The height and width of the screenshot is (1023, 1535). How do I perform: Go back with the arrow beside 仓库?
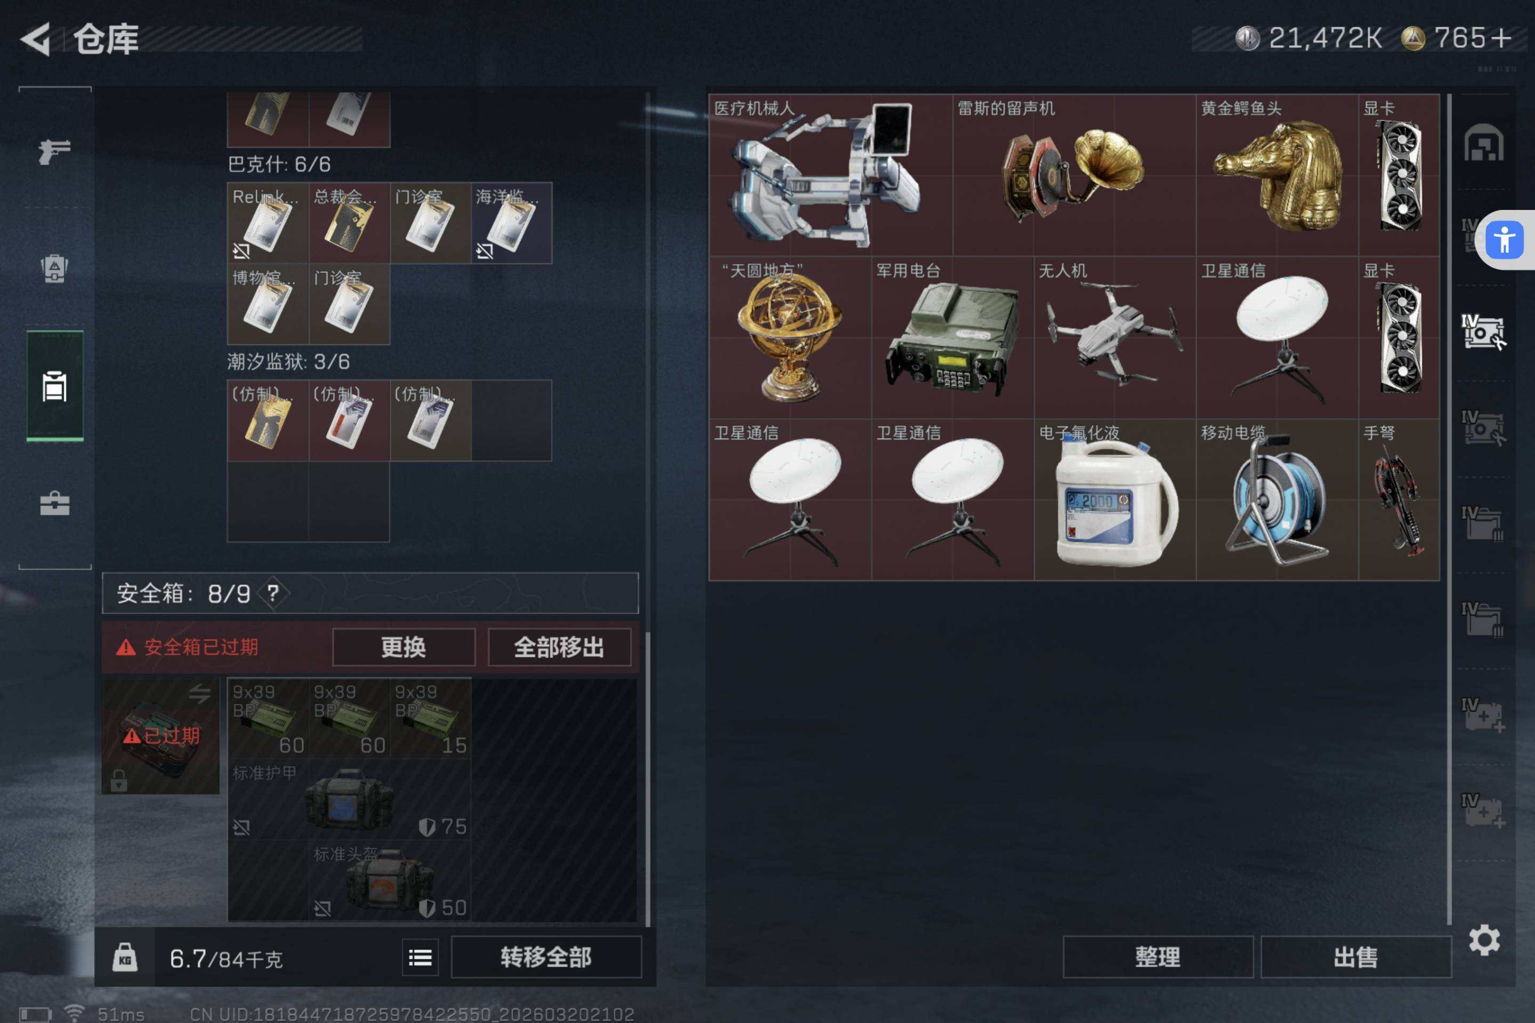(x=36, y=39)
